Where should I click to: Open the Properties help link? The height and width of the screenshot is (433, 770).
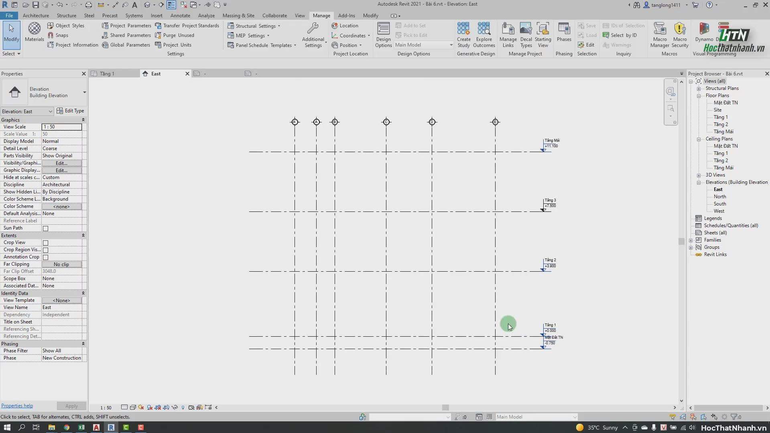click(x=17, y=406)
